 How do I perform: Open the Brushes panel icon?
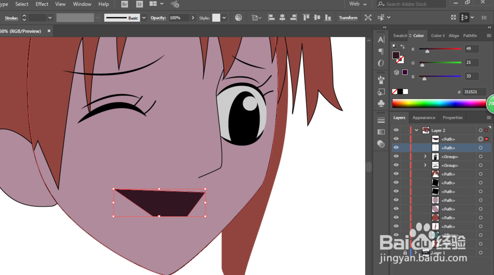(381, 80)
